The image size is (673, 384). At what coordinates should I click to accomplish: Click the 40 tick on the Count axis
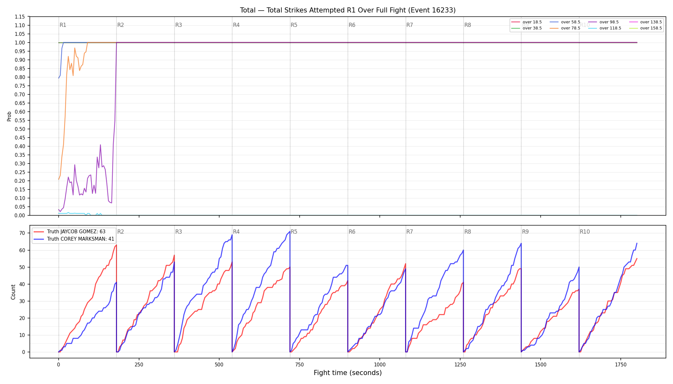click(22, 284)
